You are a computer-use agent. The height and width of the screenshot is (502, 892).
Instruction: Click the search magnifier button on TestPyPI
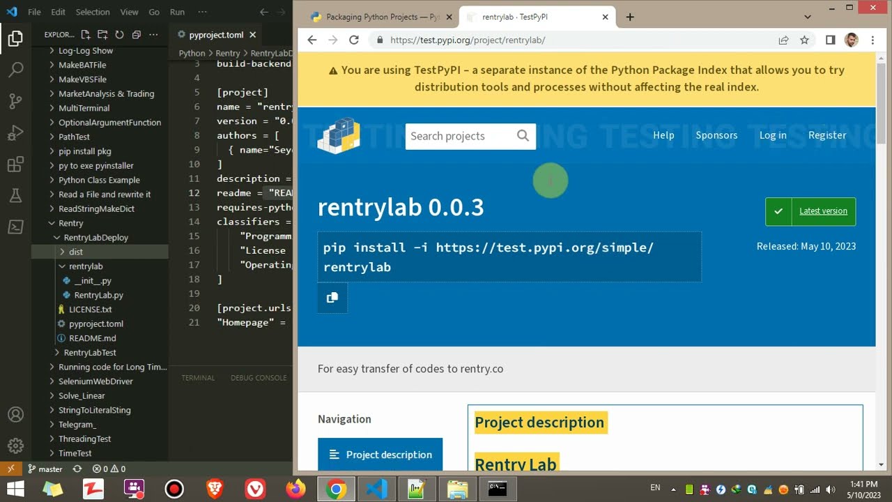pos(523,136)
